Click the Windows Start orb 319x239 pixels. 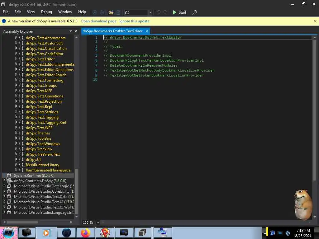9,233
